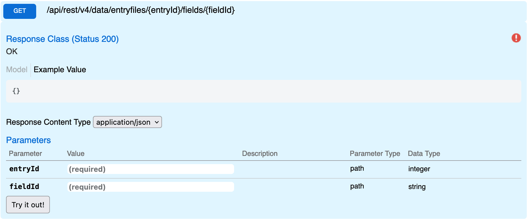Click the example value JSON box
The width and height of the screenshot is (529, 221).
[x=264, y=91]
